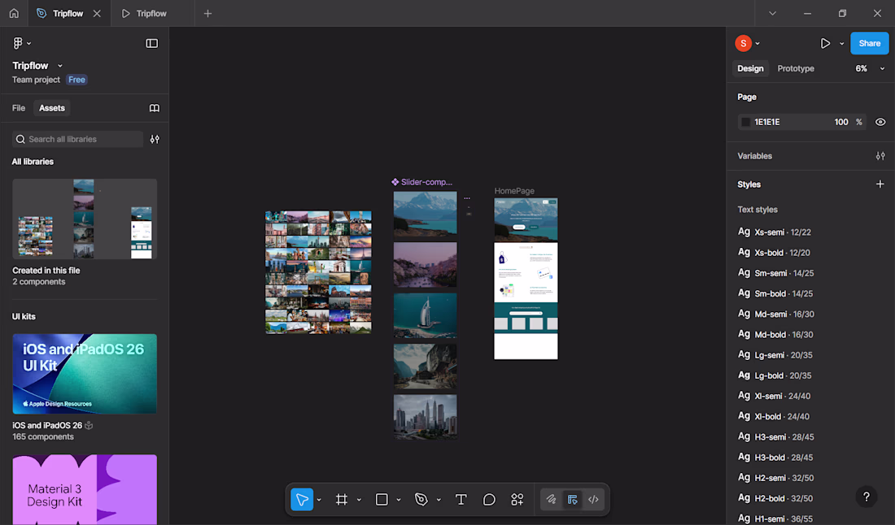Expand the Tripflow file name dropdown
The height and width of the screenshot is (525, 895).
pos(60,66)
